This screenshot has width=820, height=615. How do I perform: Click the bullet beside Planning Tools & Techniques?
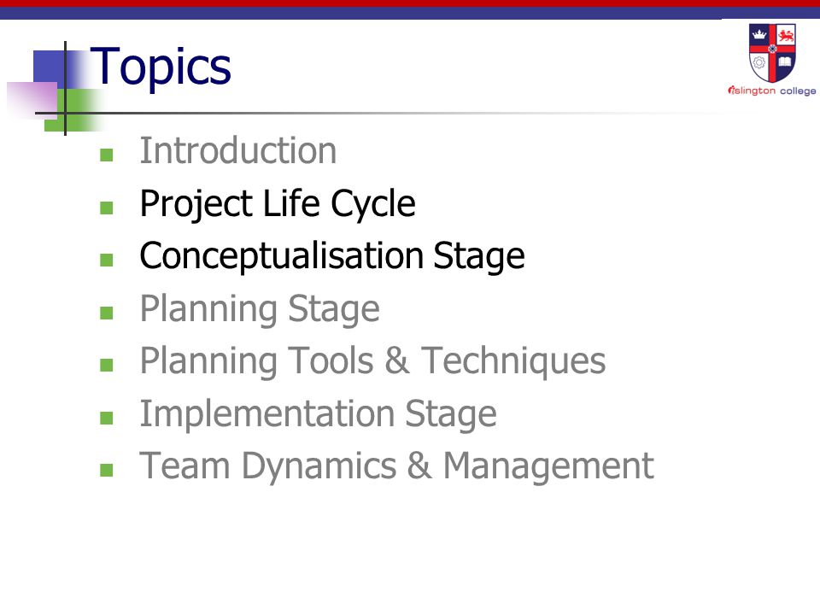tap(107, 365)
